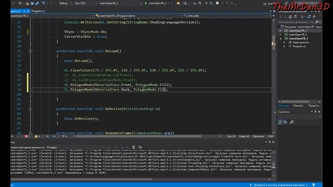Navigate forward with the right arrow
Screen dimensions: 333x187
point(54,136)
